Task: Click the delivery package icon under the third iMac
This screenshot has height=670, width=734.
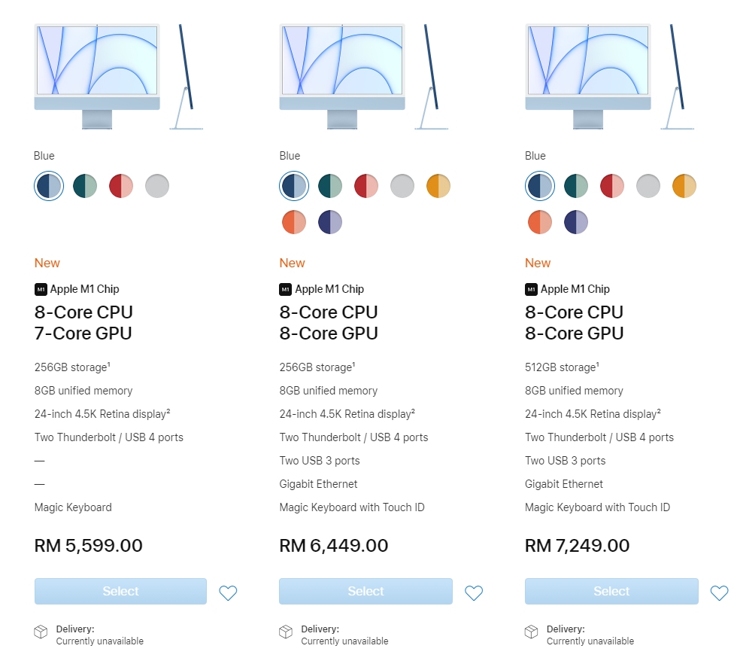Action: tap(532, 634)
